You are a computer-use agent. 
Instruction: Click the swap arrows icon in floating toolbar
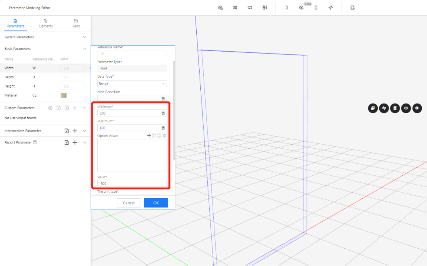click(384, 108)
